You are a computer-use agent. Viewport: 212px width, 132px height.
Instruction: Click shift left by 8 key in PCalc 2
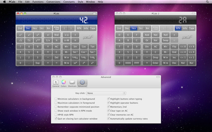[x=183, y=47]
